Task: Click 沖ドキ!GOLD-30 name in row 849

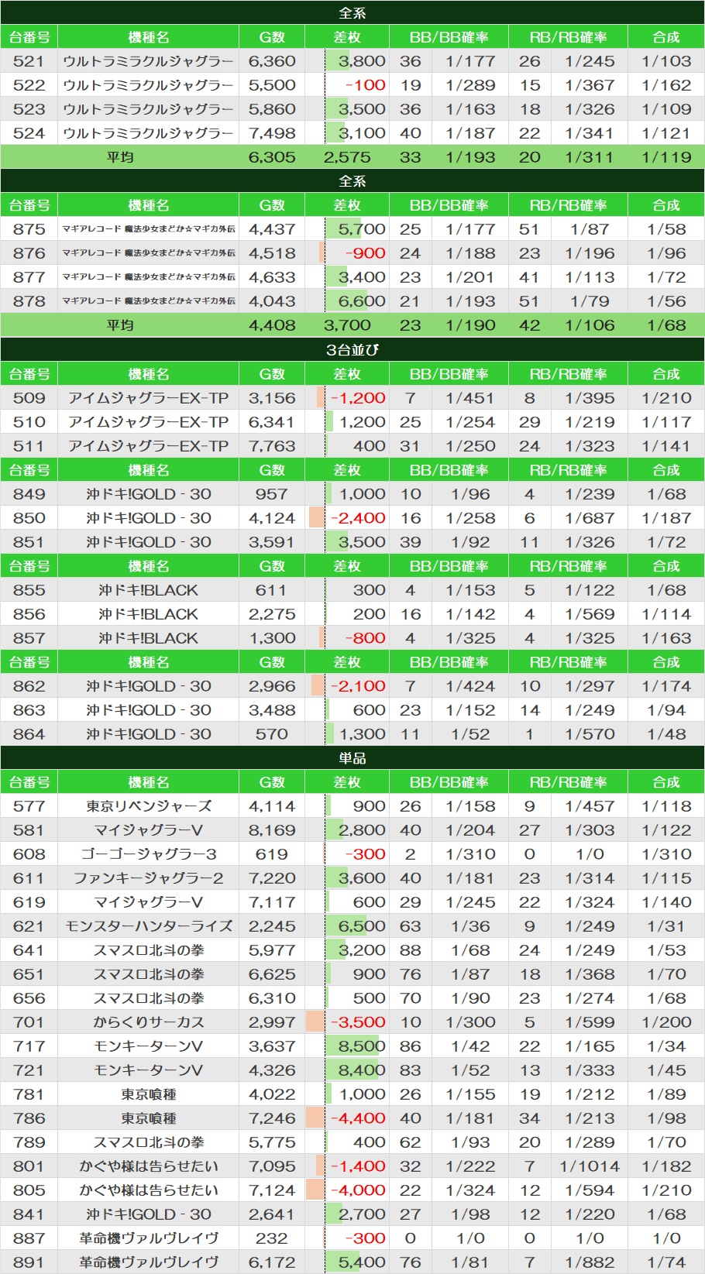Action: pos(148,494)
